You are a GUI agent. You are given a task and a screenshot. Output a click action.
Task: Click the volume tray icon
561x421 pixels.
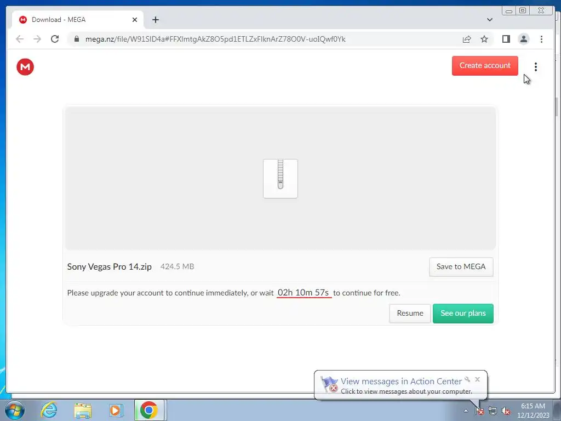[506, 411]
